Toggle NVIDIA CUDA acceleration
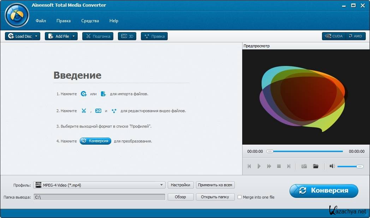 (334, 36)
